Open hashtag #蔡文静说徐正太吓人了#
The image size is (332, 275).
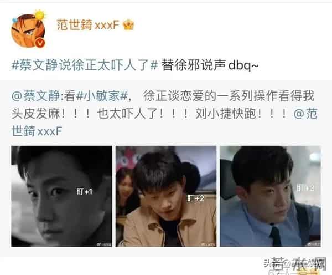(x=85, y=65)
